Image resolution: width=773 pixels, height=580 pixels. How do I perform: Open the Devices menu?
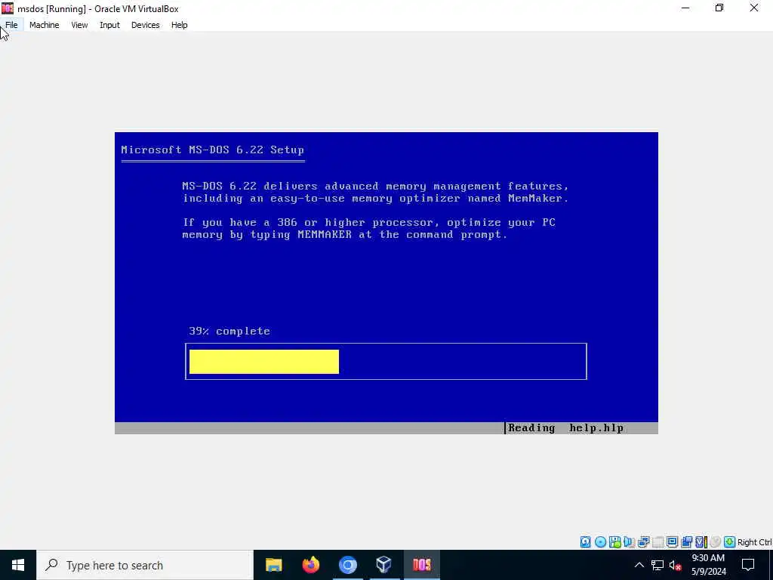(x=146, y=25)
